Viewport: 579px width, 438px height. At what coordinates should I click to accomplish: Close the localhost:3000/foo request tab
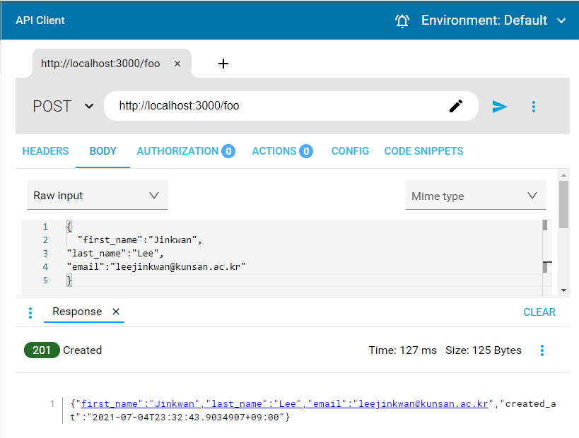coord(177,64)
